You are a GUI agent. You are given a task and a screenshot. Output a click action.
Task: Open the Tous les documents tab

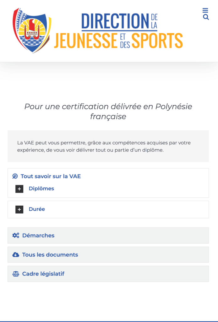(50, 255)
